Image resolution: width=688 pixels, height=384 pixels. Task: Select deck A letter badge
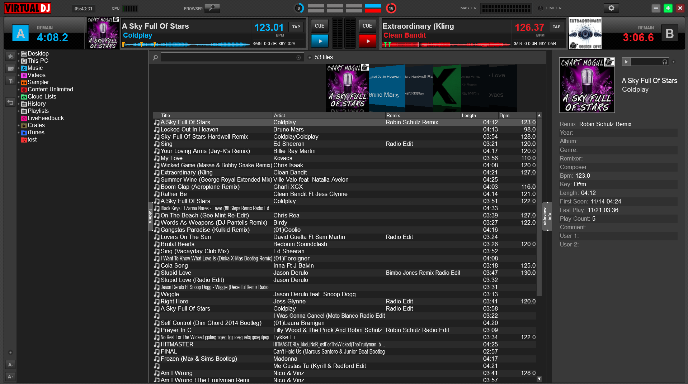20,34
